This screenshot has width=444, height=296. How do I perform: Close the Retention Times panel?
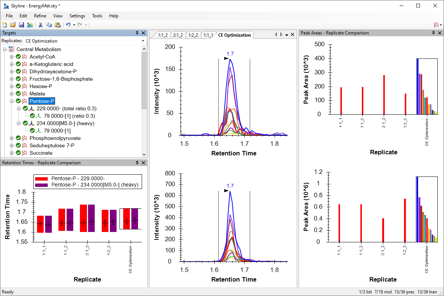tap(144, 163)
